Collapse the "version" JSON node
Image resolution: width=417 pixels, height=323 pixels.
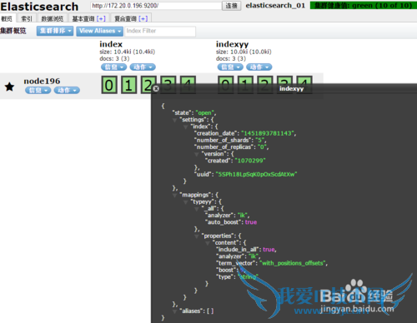(x=197, y=154)
